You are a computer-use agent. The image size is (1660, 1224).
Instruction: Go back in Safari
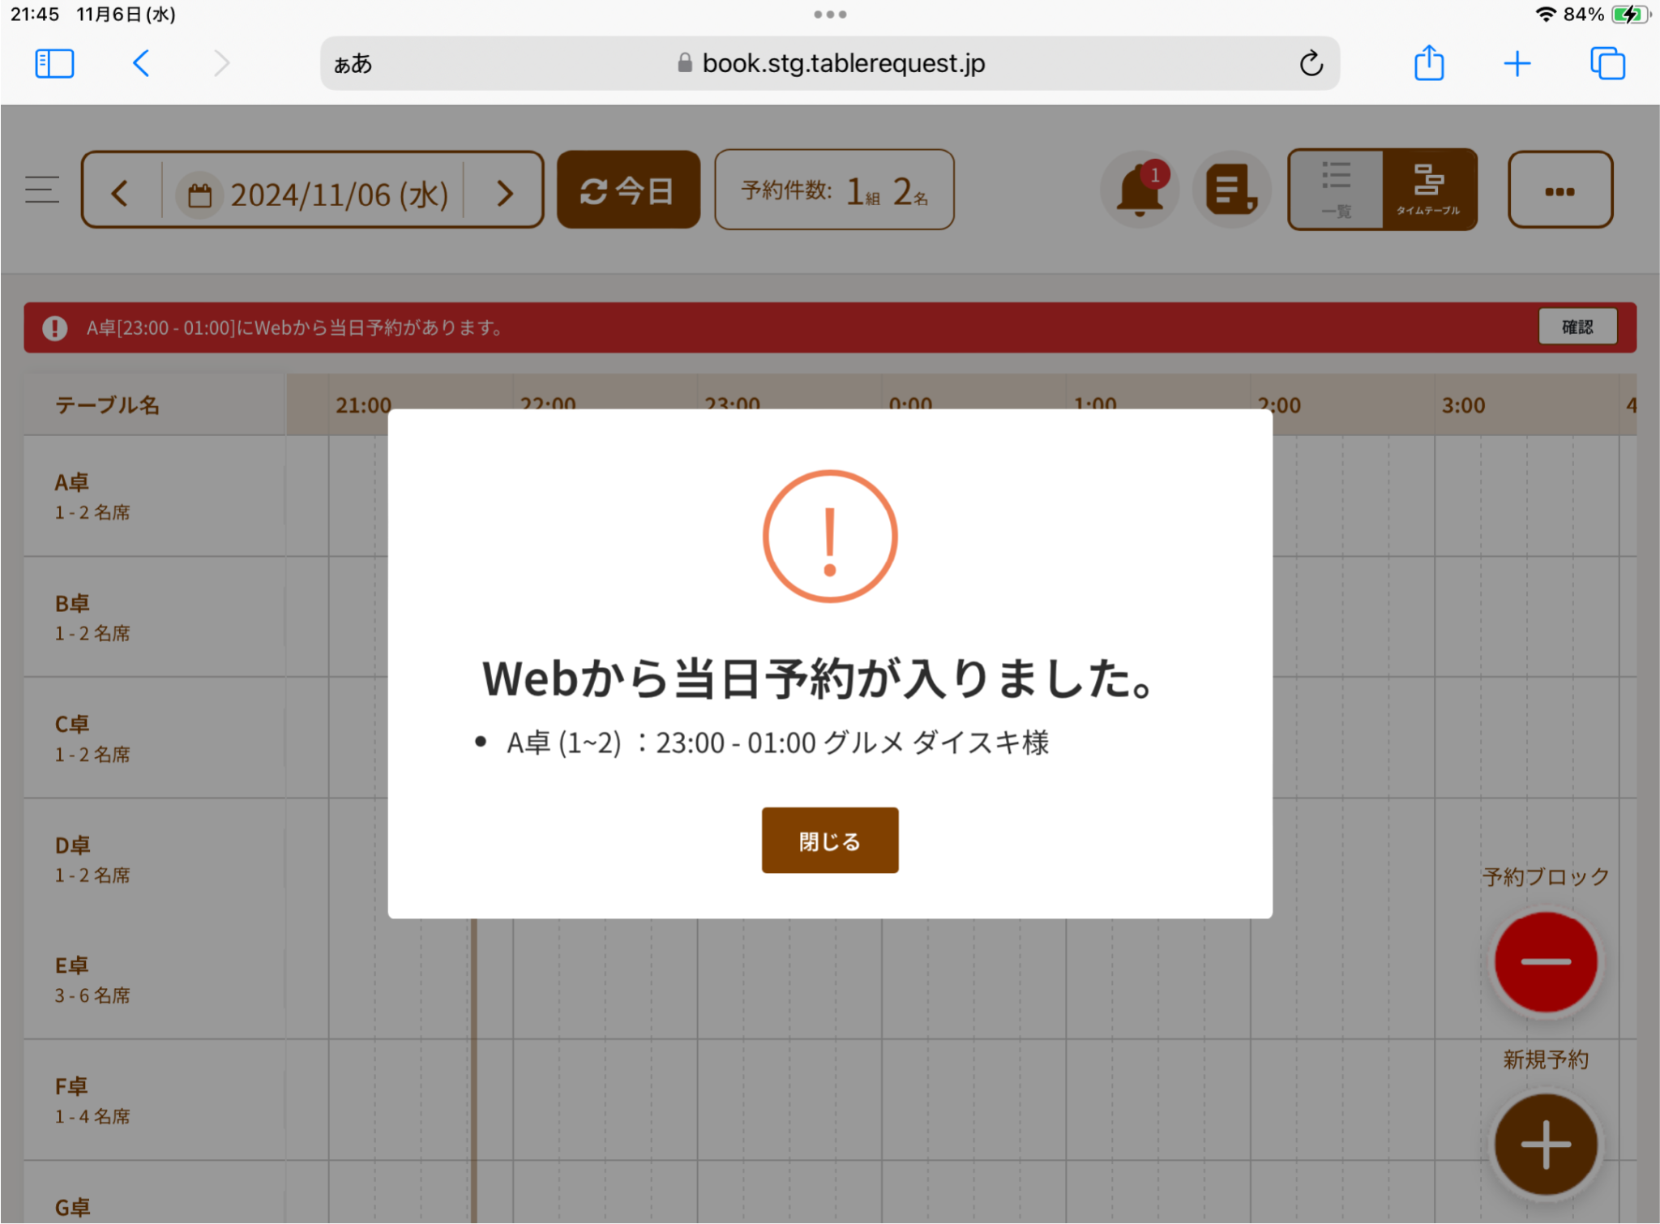coord(141,63)
